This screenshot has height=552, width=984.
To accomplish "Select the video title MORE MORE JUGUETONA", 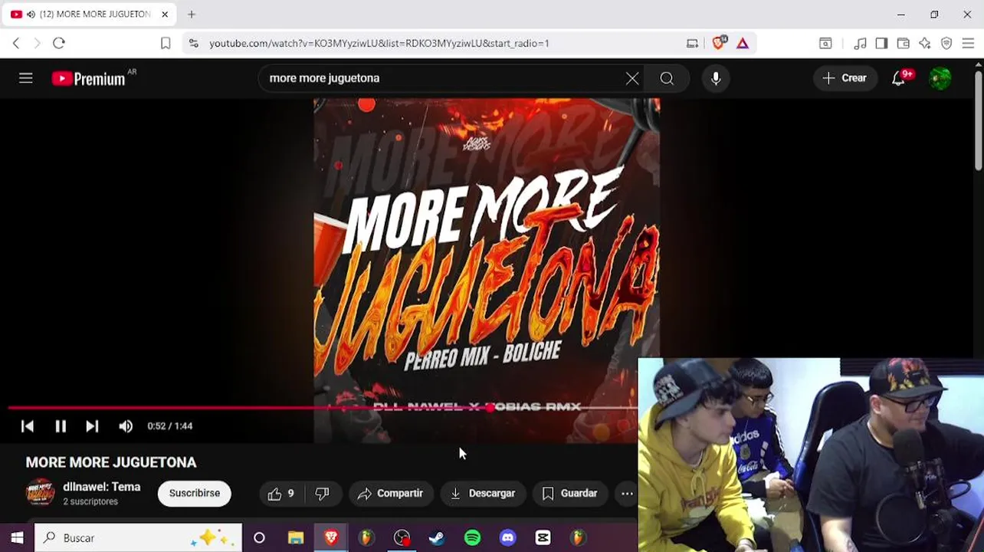I will tap(111, 462).
